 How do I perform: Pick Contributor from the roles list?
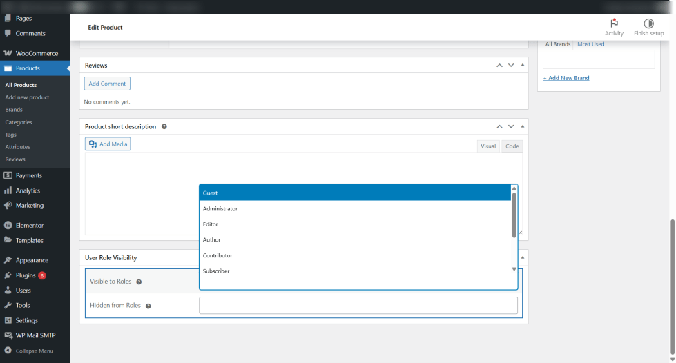click(355, 255)
